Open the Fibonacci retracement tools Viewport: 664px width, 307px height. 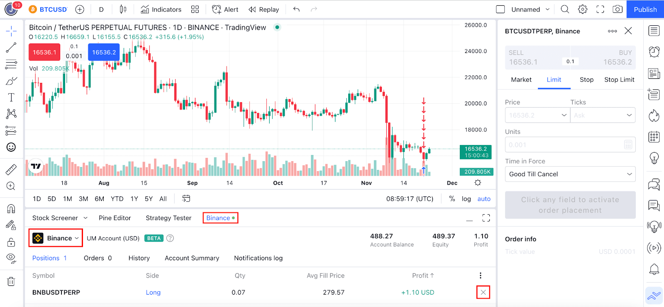[x=11, y=64]
